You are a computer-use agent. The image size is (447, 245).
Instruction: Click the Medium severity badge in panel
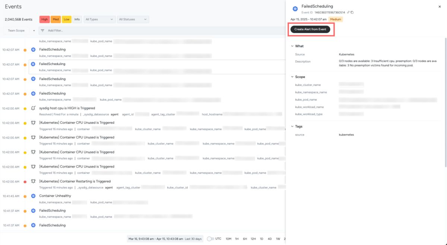(336, 19)
